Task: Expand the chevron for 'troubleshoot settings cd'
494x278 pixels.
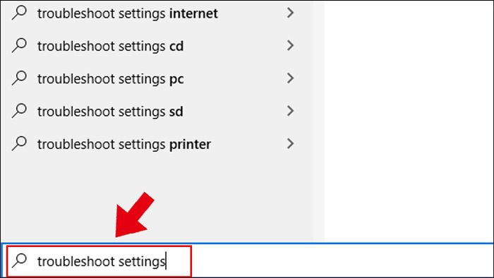Action: [x=290, y=46]
